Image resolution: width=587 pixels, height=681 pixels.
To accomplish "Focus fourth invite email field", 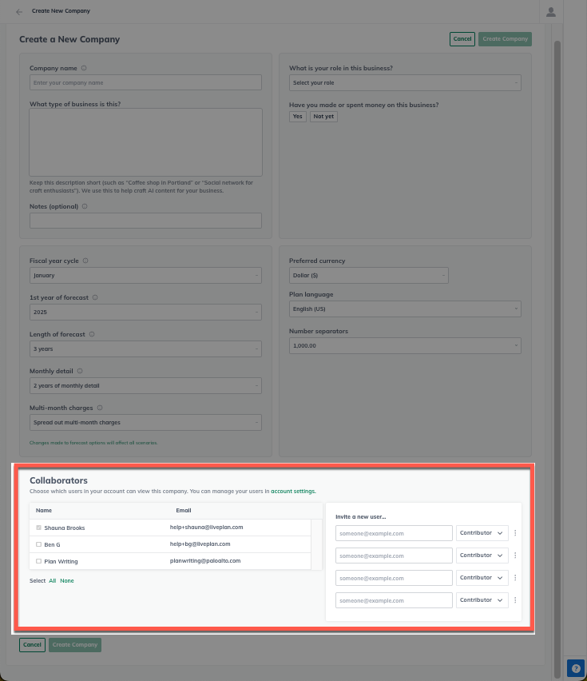I will 394,600.
